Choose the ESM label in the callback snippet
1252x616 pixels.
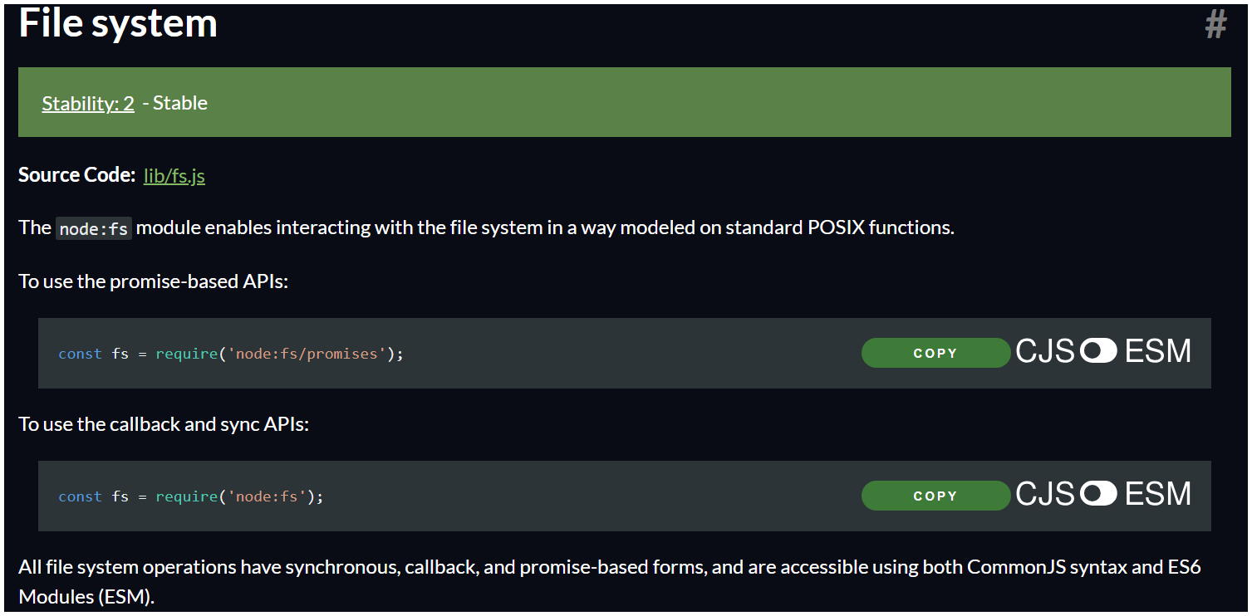1158,494
